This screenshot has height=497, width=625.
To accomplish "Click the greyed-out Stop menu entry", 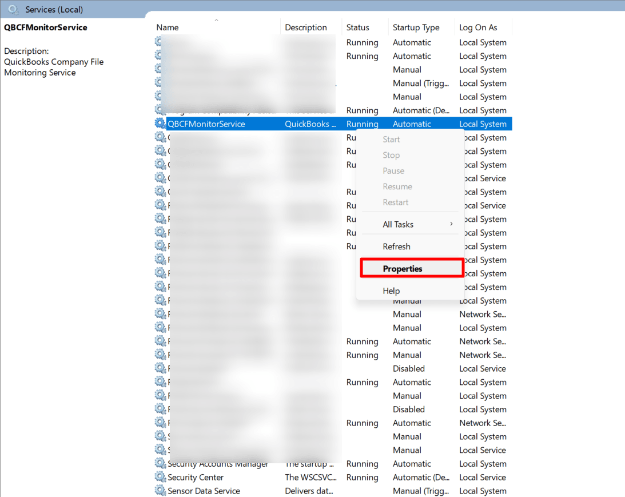I will click(391, 155).
